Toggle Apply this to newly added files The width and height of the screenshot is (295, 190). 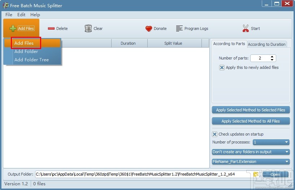click(x=222, y=67)
